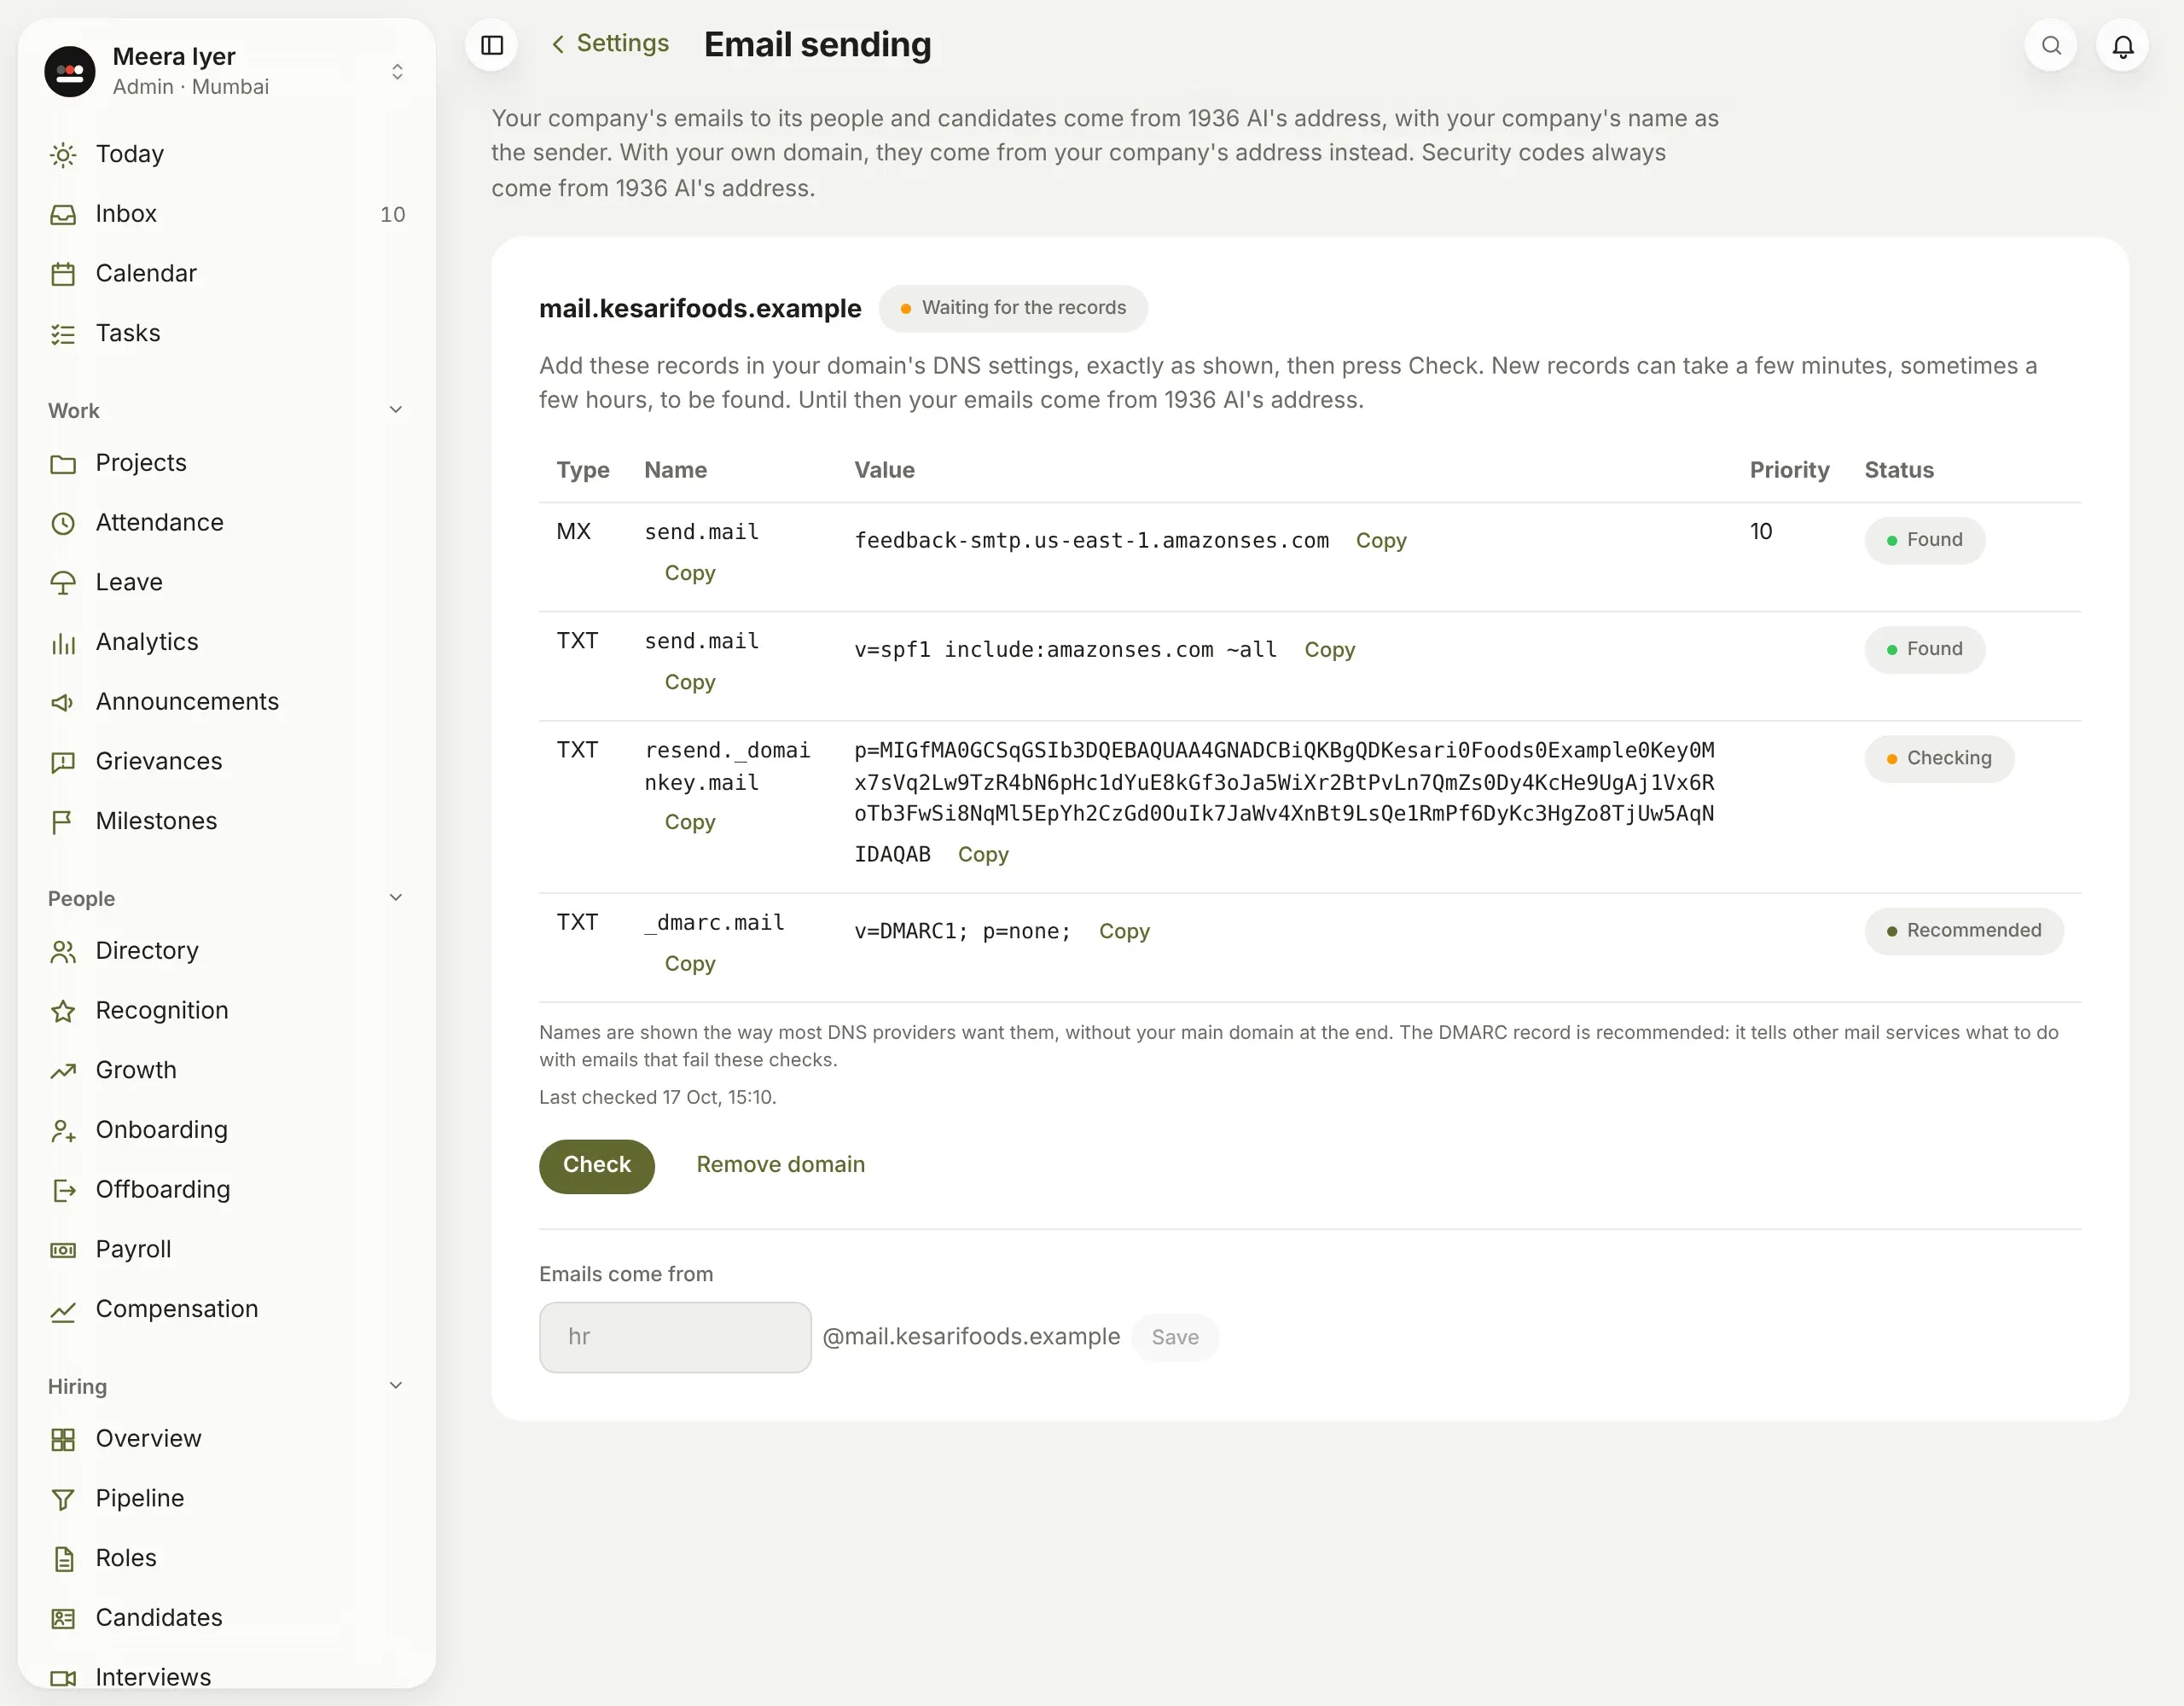
Task: Click the Grievances speech bubble icon
Action: (63, 762)
